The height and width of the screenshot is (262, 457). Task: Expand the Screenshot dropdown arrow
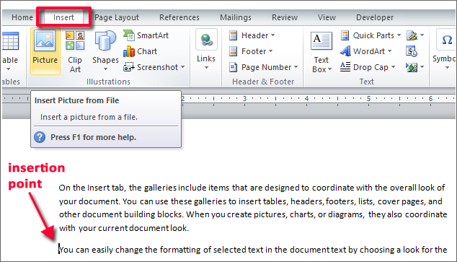click(183, 67)
